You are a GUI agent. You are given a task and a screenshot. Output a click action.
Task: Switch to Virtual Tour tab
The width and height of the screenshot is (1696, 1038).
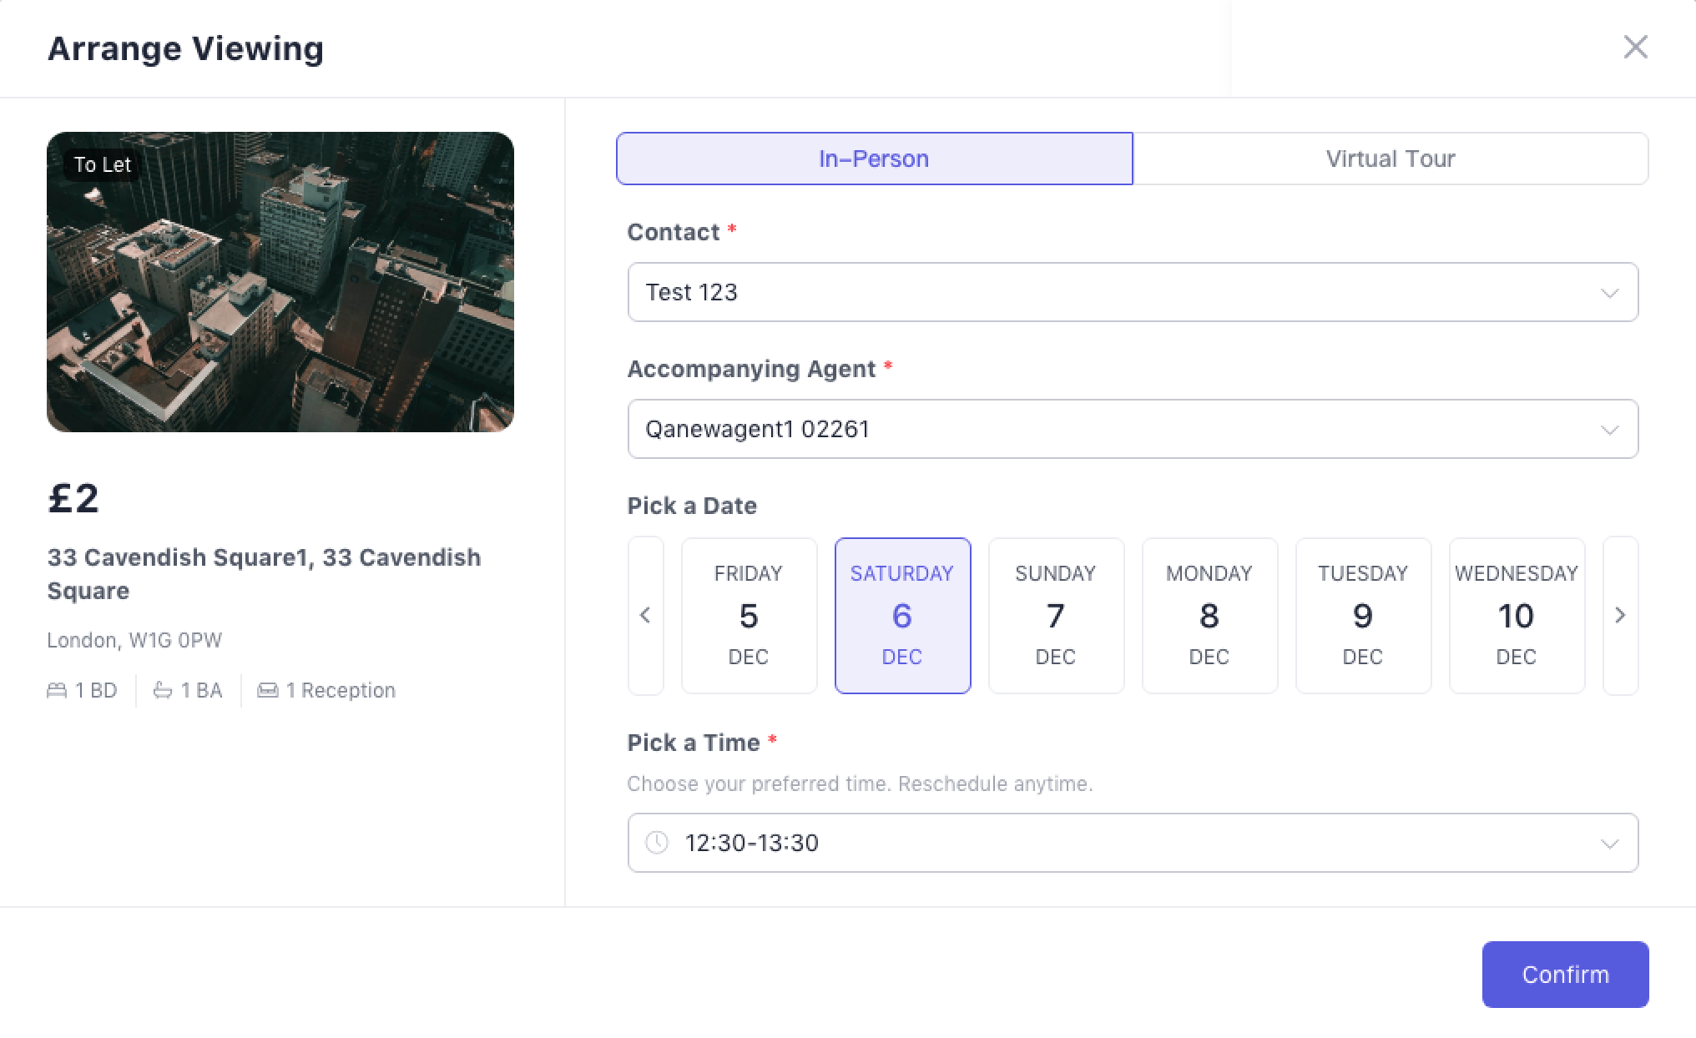click(1390, 159)
